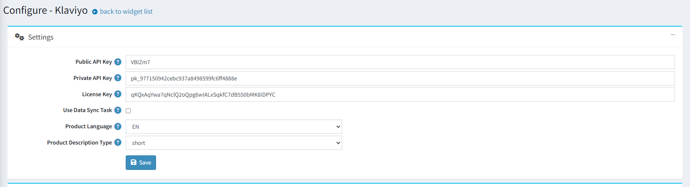Enable the Use Data Sync Task checkbox
Image resolution: width=690 pixels, height=187 pixels.
128,111
